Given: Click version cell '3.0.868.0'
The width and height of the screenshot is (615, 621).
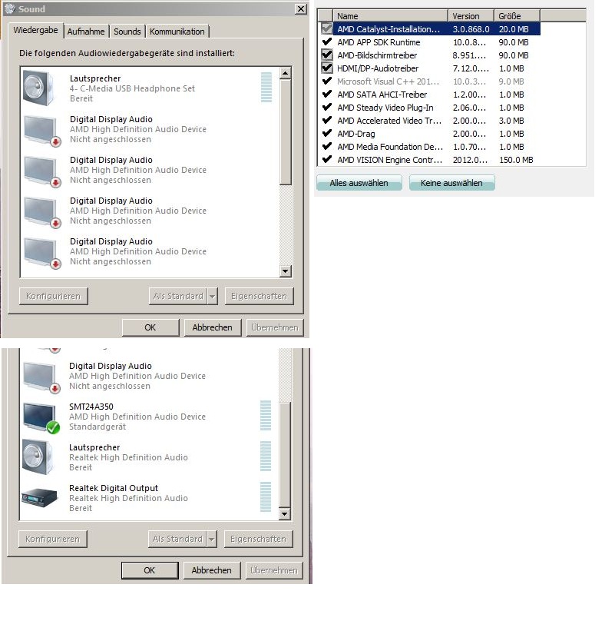Looking at the screenshot, I should (471, 29).
